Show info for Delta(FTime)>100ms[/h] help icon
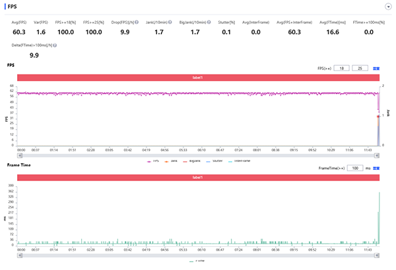The height and width of the screenshot is (270, 396). point(54,45)
